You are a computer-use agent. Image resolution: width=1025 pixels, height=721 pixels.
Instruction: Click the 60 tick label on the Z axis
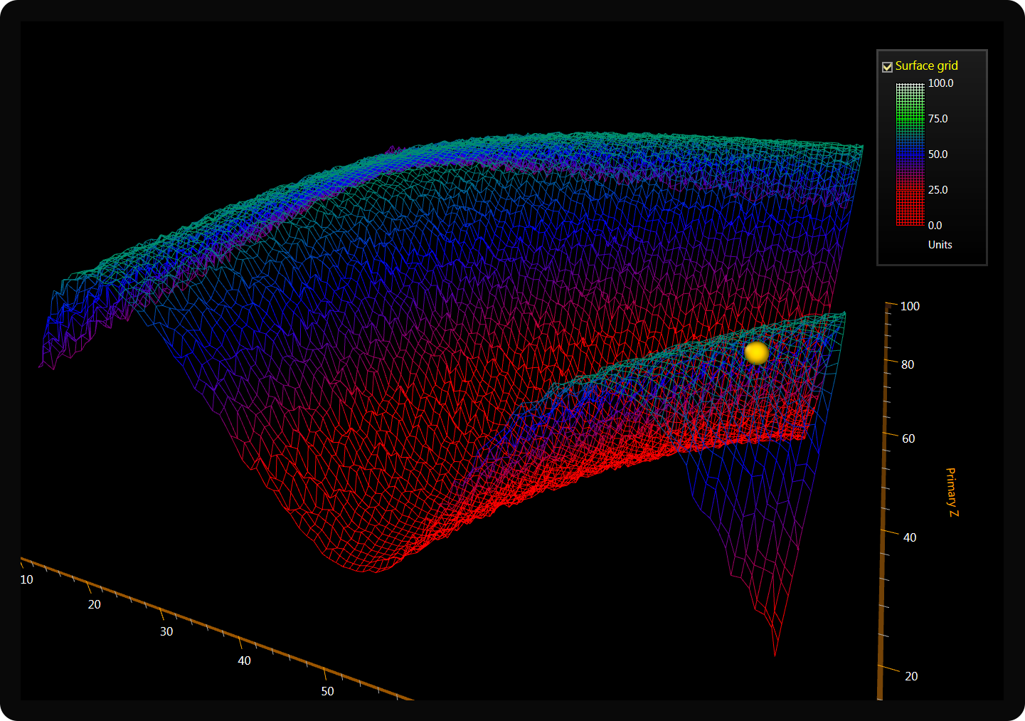(x=908, y=438)
